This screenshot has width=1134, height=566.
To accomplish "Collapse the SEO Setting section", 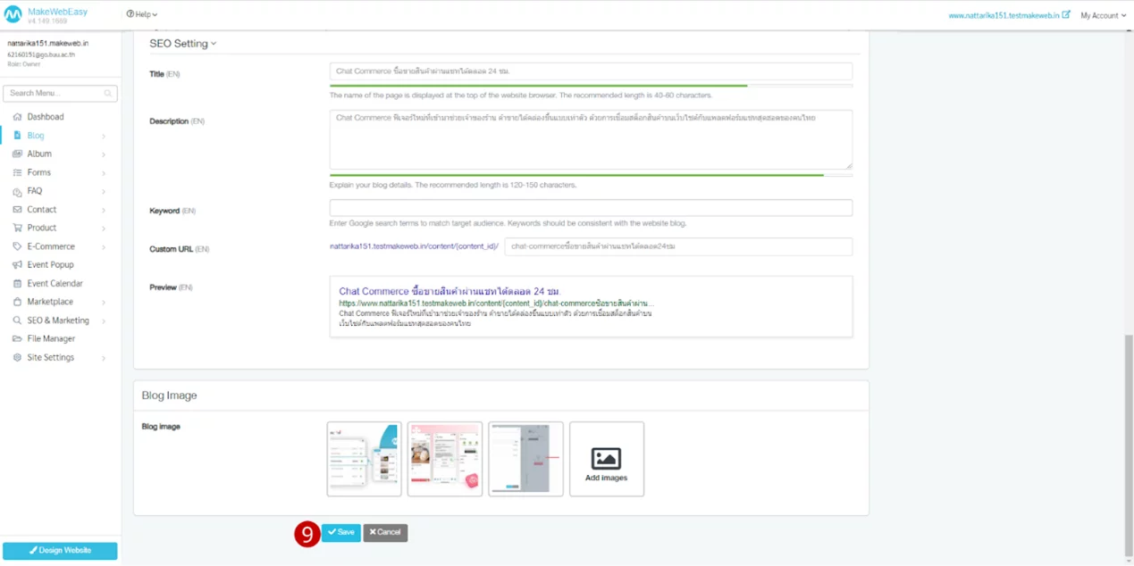I will coord(183,43).
